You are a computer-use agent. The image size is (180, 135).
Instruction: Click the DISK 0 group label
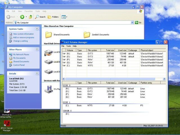67,85
